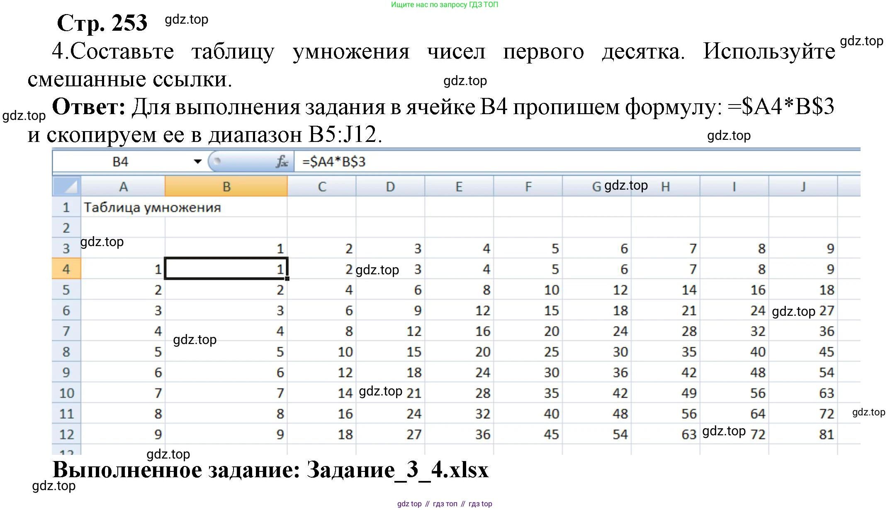This screenshot has width=890, height=510.
Task: Click selected cell B4 with value 1
Action: pos(226,269)
